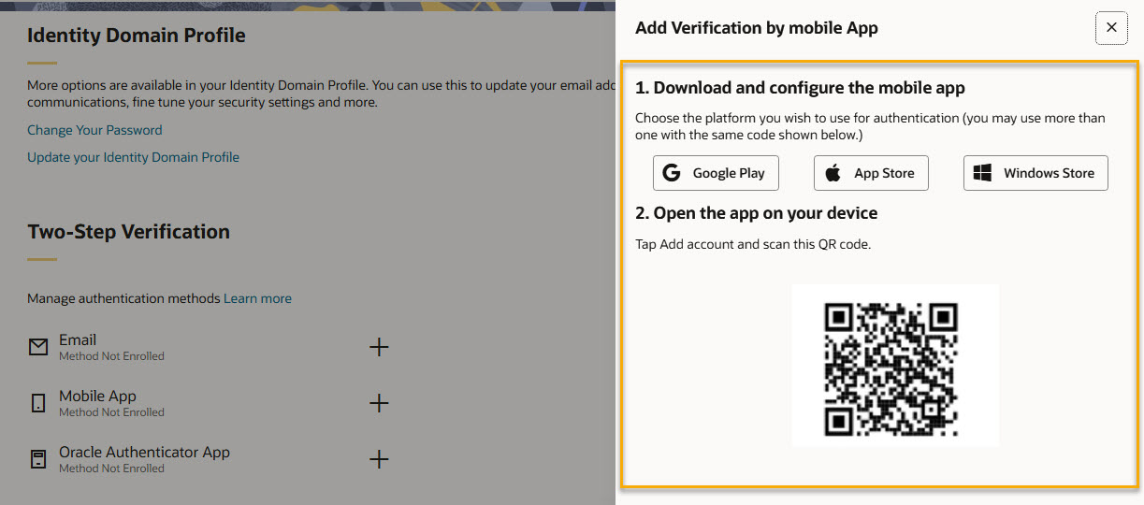Click 'Open the app on your device' heading
Image resolution: width=1144 pixels, height=505 pixels.
[756, 213]
